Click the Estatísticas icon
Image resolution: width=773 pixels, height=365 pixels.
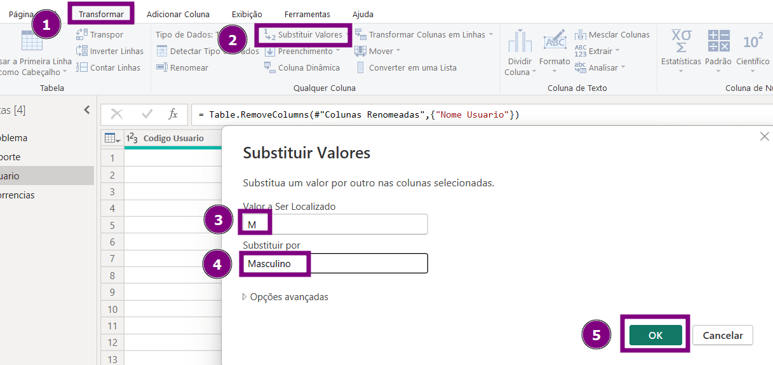click(x=681, y=41)
